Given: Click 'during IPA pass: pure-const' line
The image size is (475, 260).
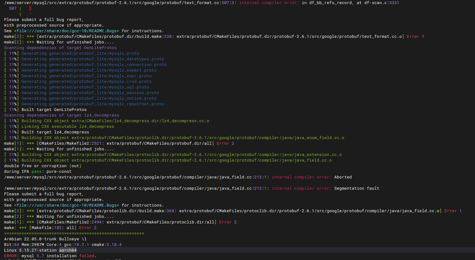Looking at the screenshot, I should [38, 172].
